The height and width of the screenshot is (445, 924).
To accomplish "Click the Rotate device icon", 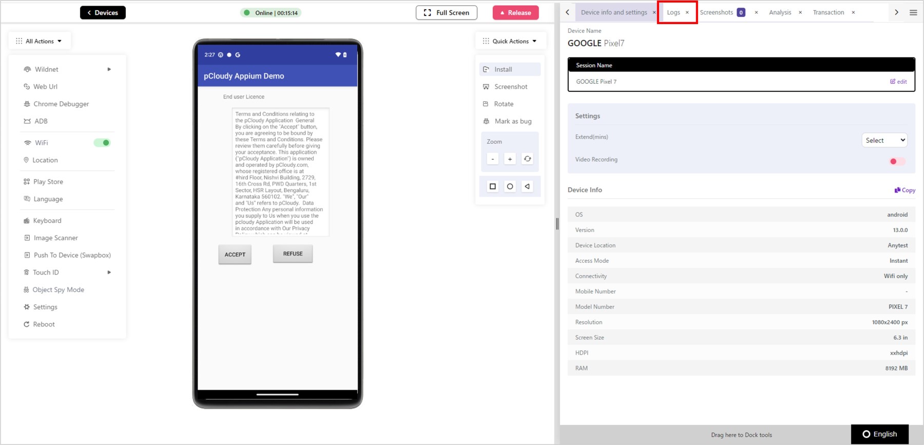I will tap(486, 104).
